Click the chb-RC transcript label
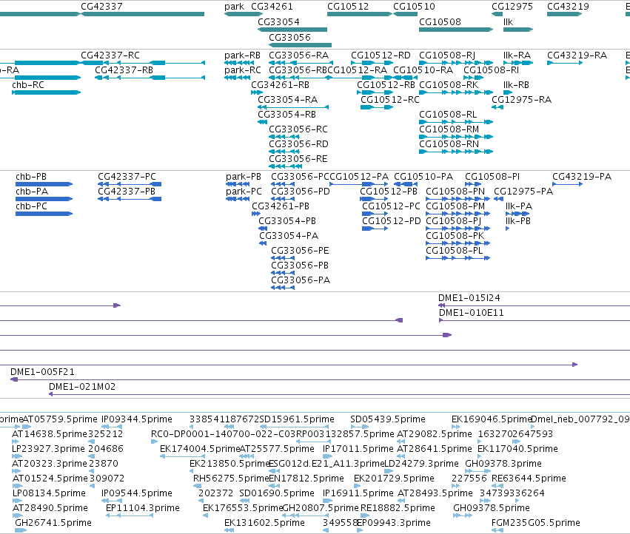The height and width of the screenshot is (534, 630). click(x=28, y=85)
